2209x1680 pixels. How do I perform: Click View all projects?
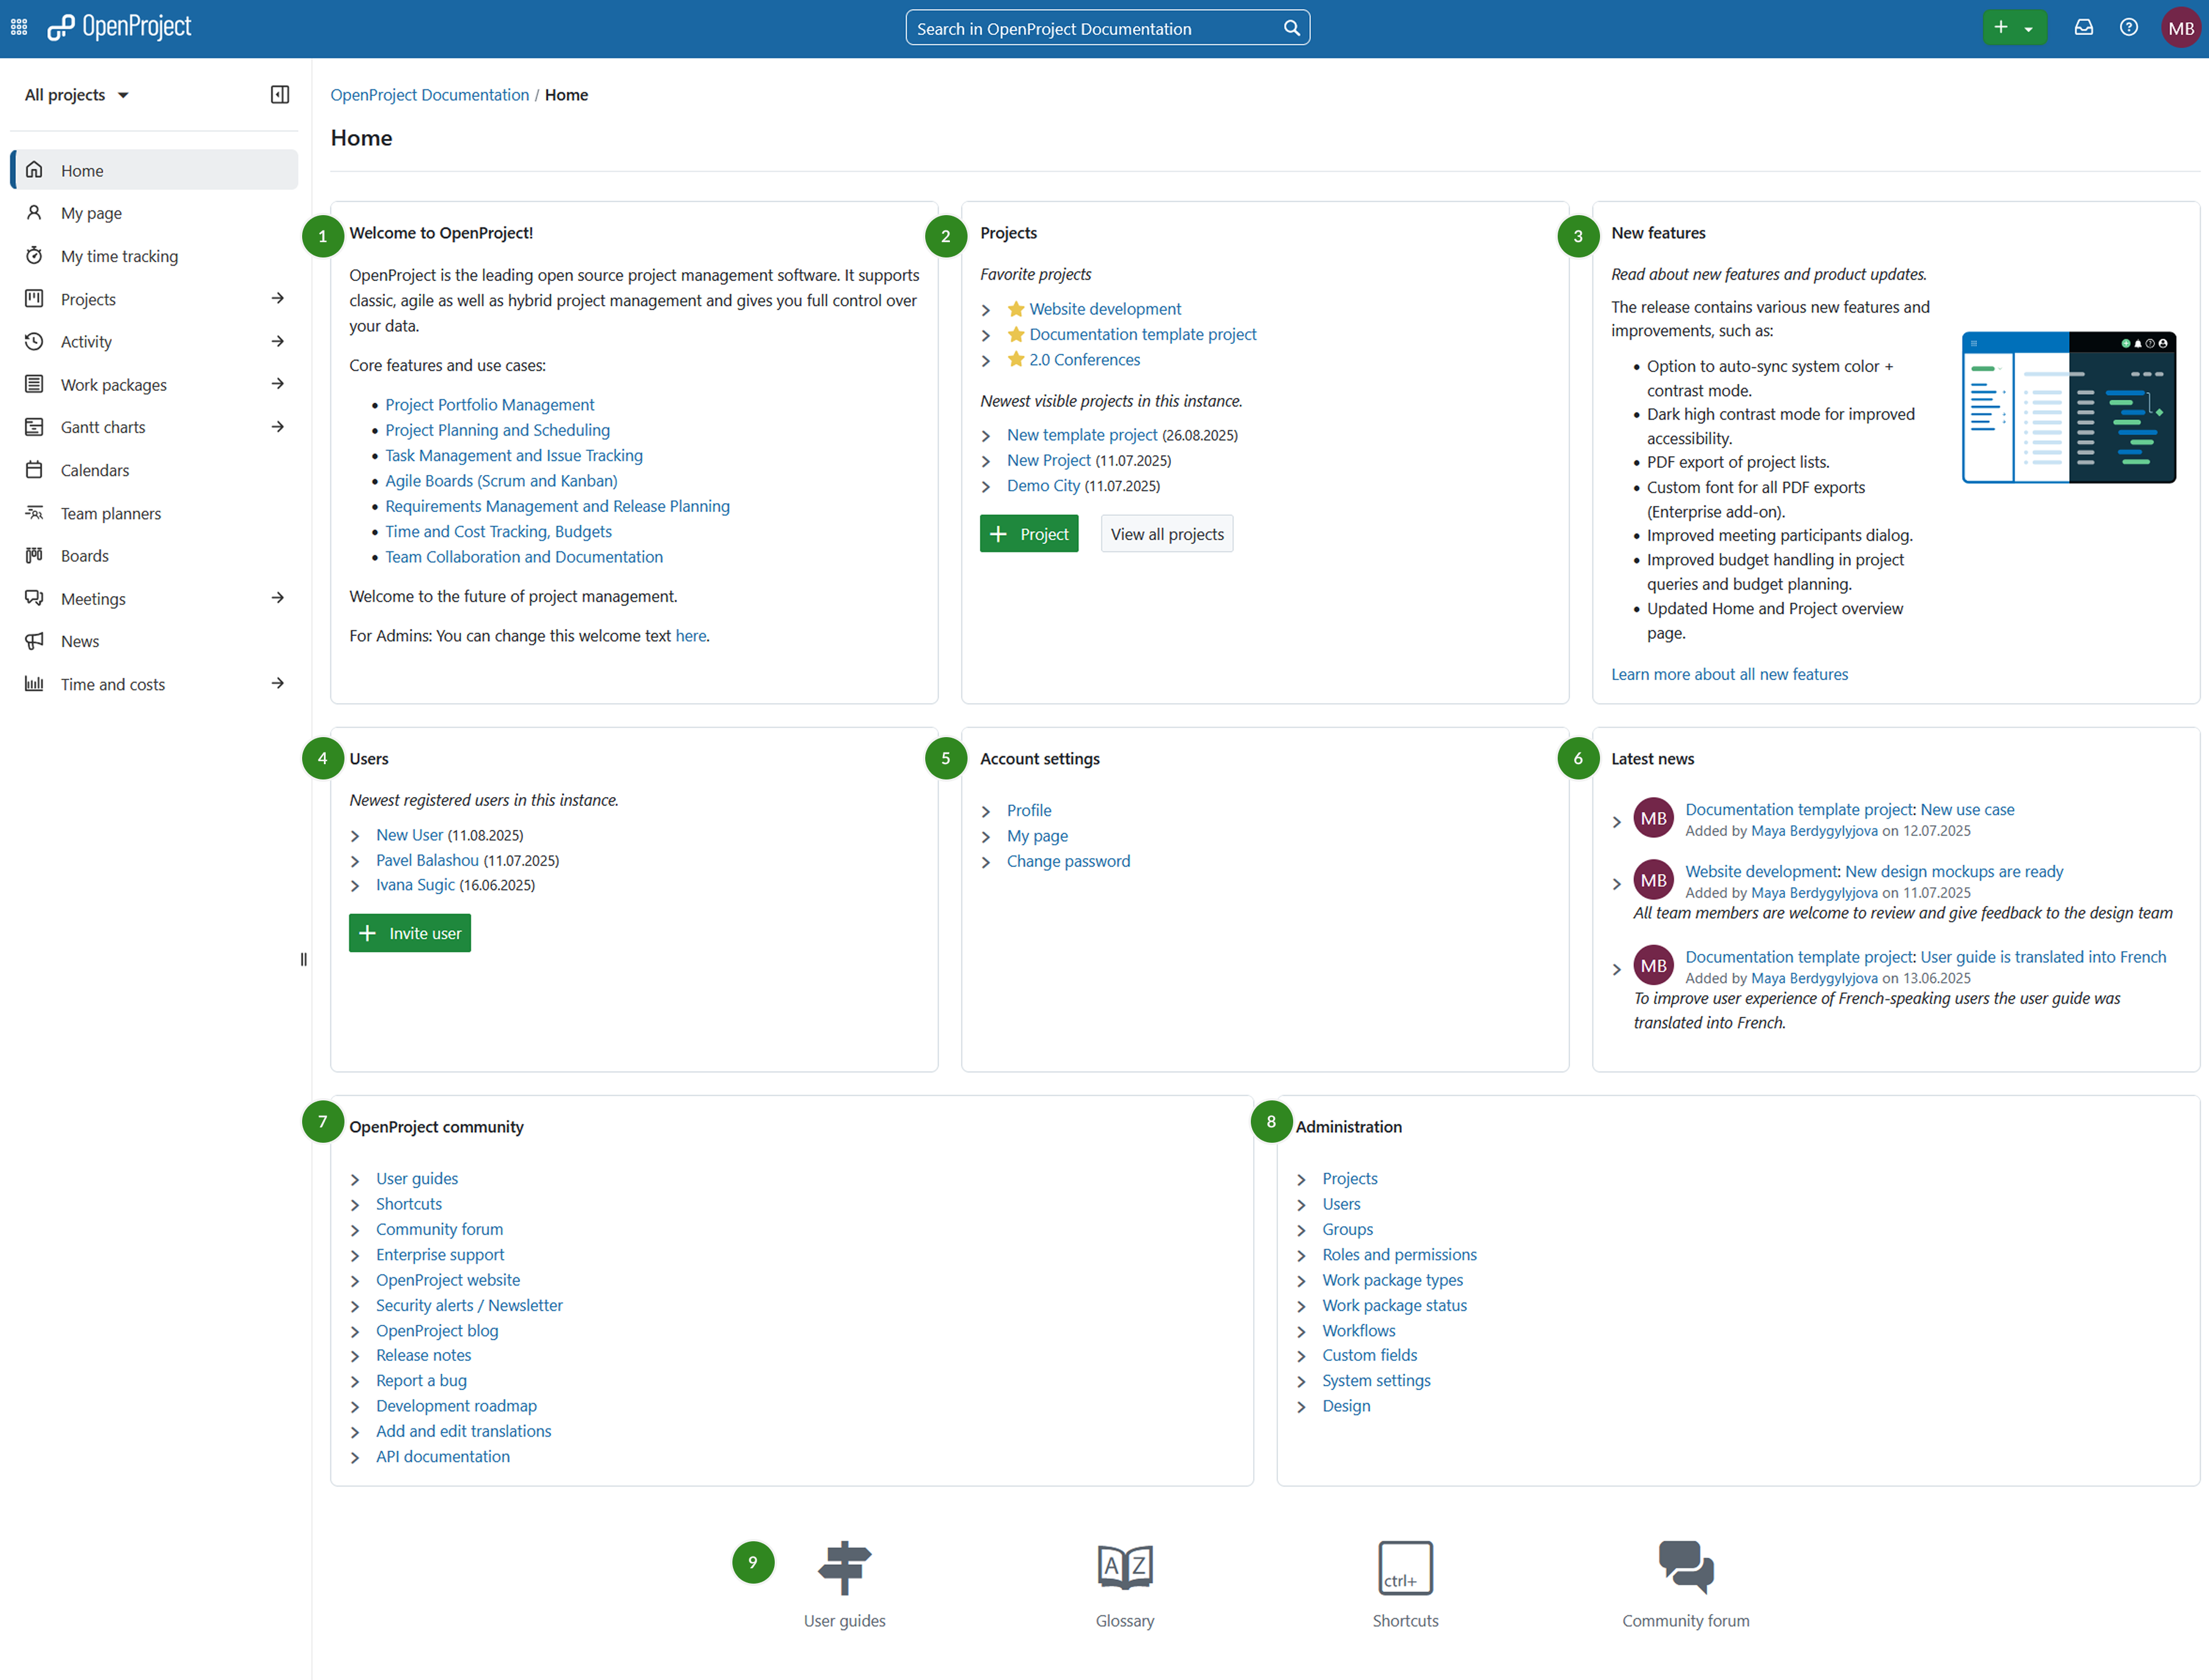1166,533
